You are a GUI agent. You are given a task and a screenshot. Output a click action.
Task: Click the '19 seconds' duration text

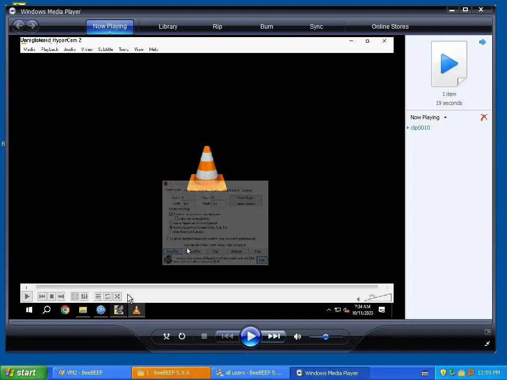point(449,103)
